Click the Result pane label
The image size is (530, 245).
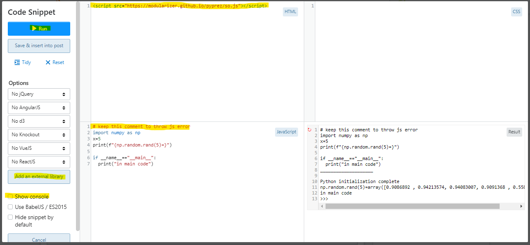point(514,132)
